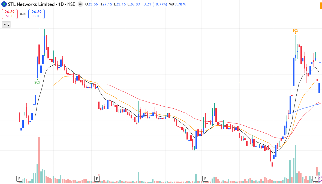The height and width of the screenshot is (184, 322).
Task: Click the green 20% marker below candle
Action: [37, 81]
